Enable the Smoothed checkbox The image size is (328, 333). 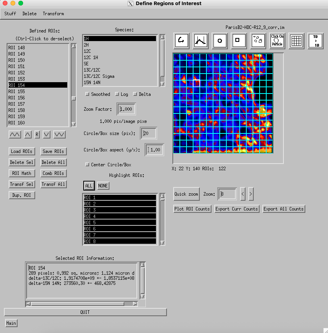[87, 94]
